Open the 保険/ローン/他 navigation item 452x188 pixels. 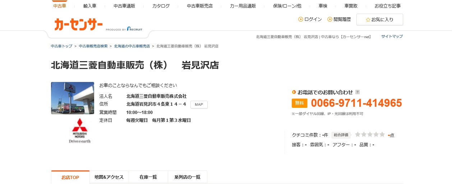287,6
